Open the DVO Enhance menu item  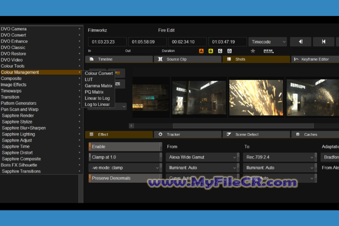click(40, 41)
